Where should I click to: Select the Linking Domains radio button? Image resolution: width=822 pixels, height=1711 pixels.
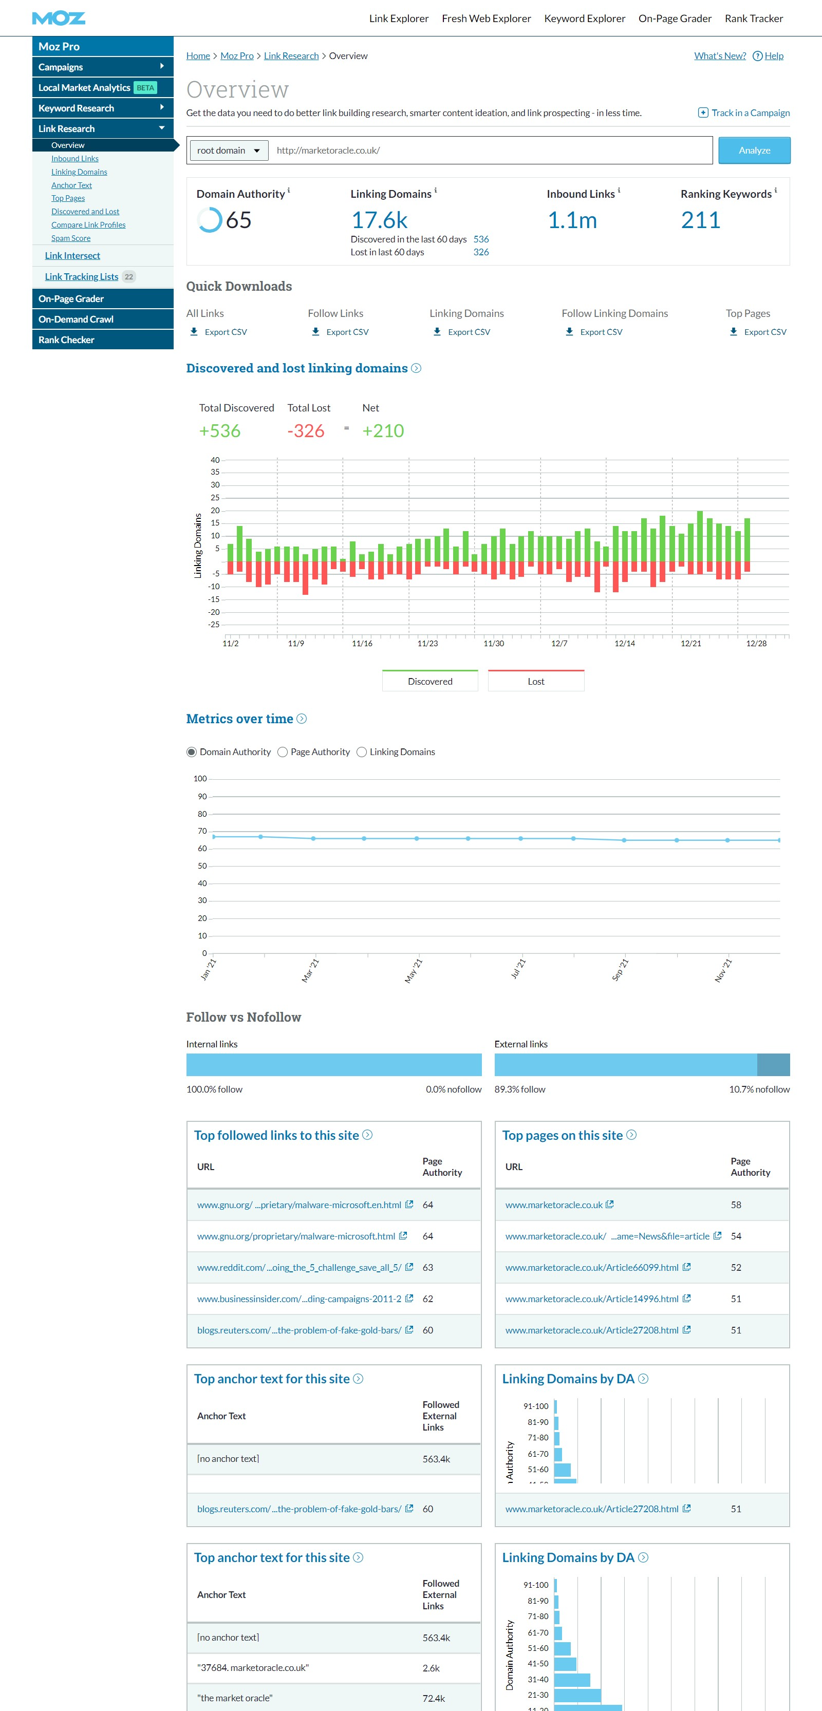(362, 752)
